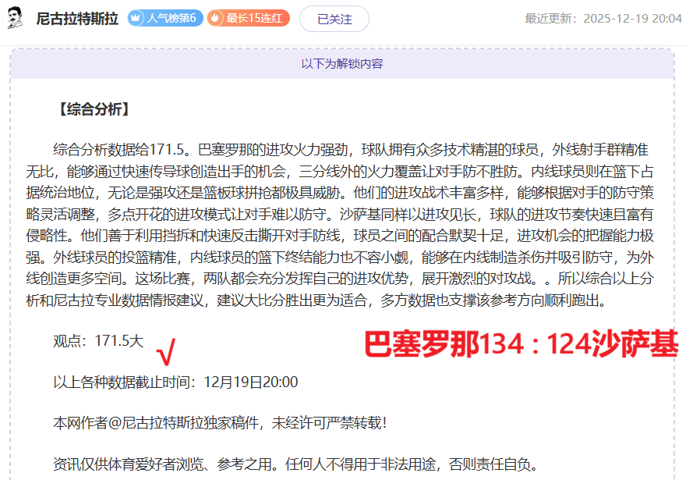Click the crown icon in popularity badge
The image size is (686, 480).
click(x=134, y=18)
